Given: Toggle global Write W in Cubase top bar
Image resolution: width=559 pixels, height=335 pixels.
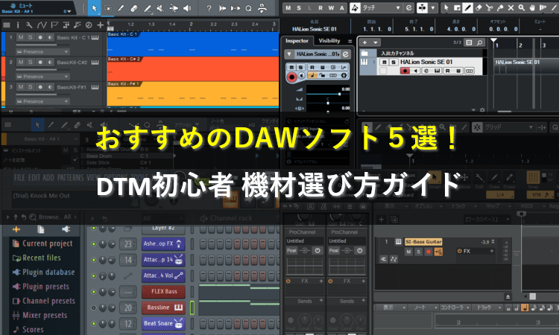Looking at the screenshot, I should 331,8.
